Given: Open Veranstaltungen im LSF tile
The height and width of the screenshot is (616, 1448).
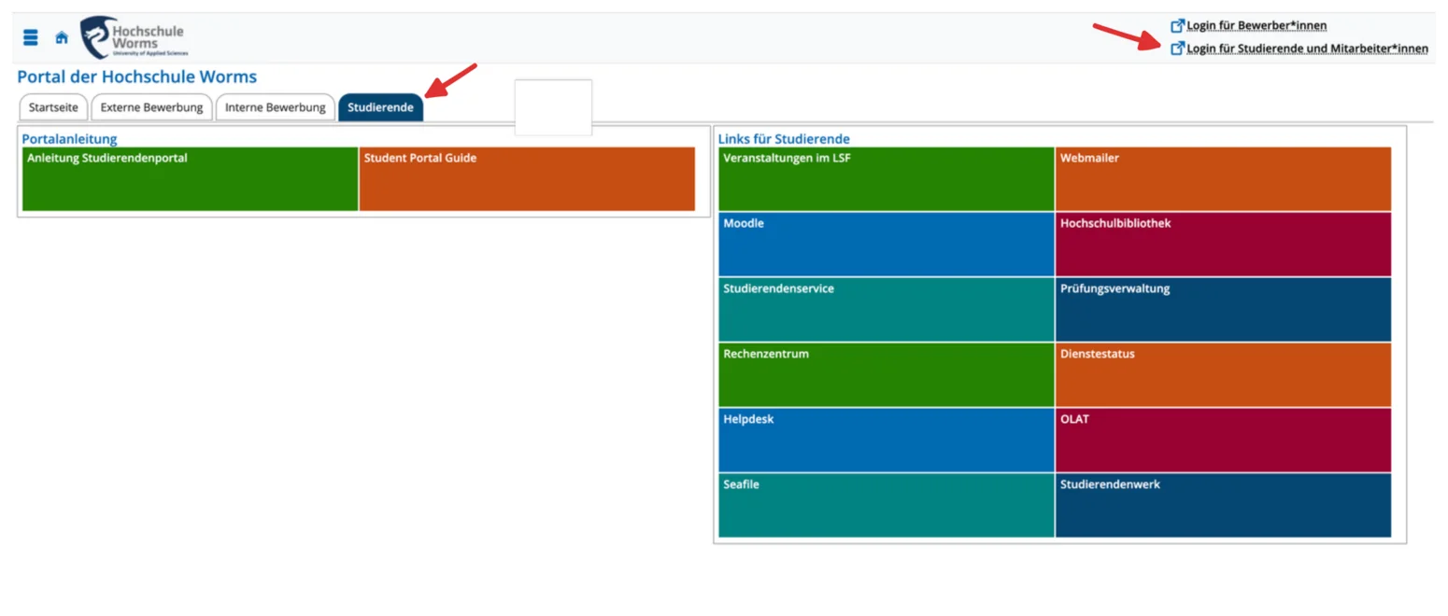Looking at the screenshot, I should (886, 178).
